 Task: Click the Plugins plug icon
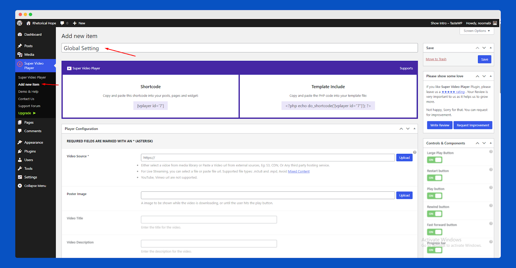[x=20, y=151]
